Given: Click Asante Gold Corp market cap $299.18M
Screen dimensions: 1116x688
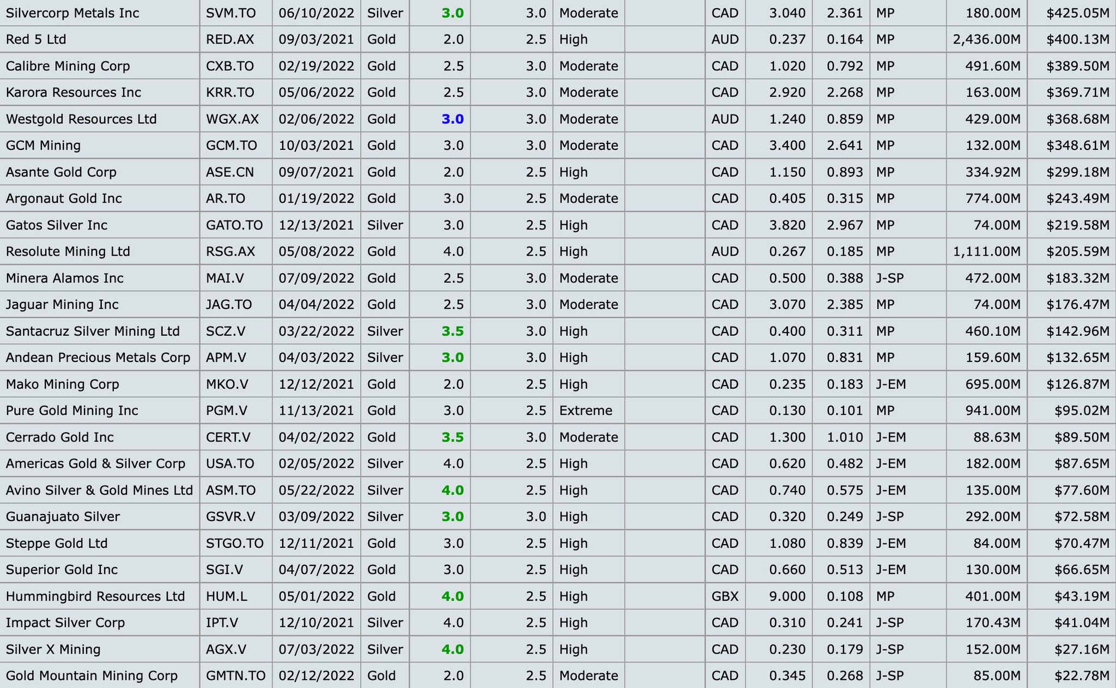Looking at the screenshot, I should (1077, 172).
